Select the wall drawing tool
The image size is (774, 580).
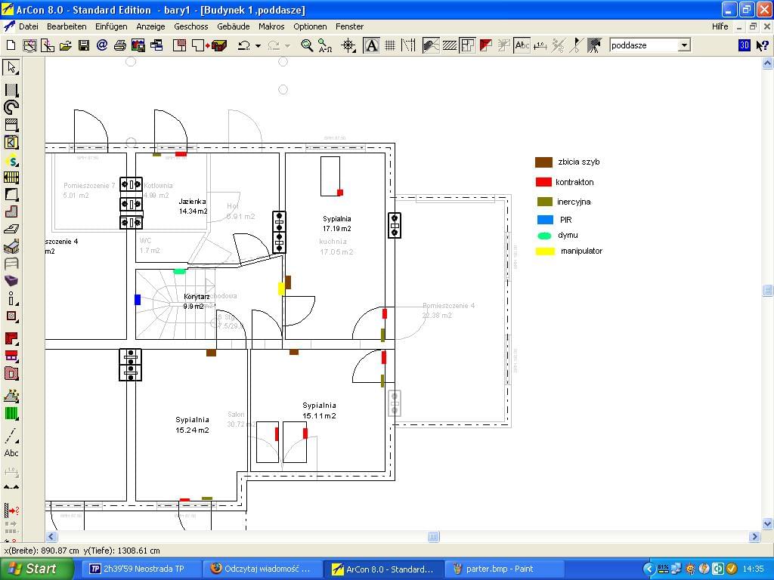(x=11, y=90)
